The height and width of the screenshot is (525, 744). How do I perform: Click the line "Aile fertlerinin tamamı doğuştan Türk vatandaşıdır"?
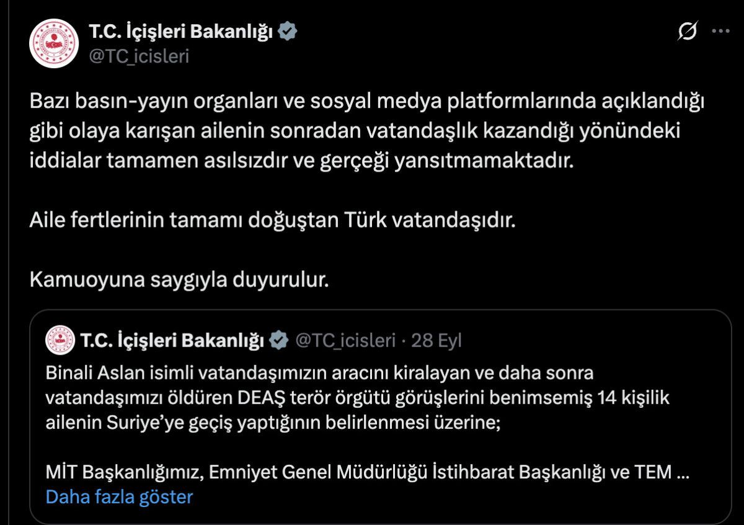pos(272,221)
